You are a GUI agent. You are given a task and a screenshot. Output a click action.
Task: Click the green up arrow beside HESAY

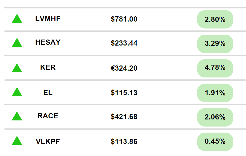[x=17, y=43]
